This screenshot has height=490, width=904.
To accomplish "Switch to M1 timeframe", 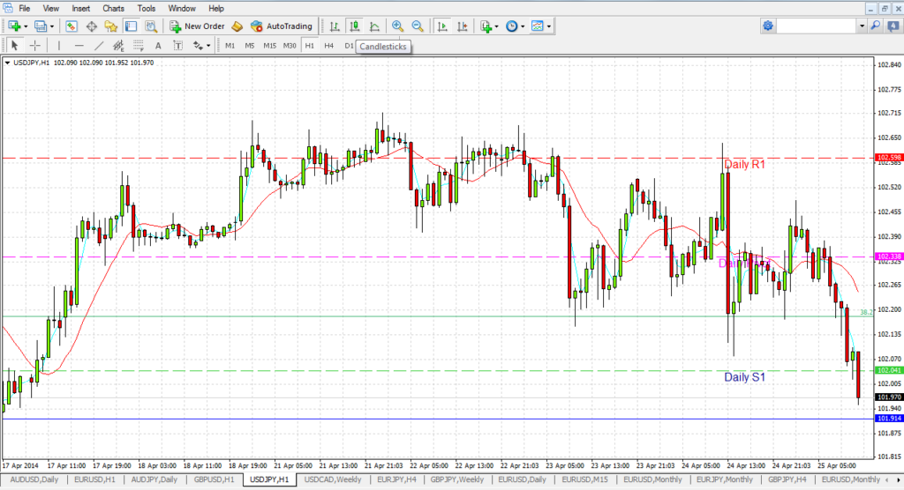I will [x=230, y=46].
